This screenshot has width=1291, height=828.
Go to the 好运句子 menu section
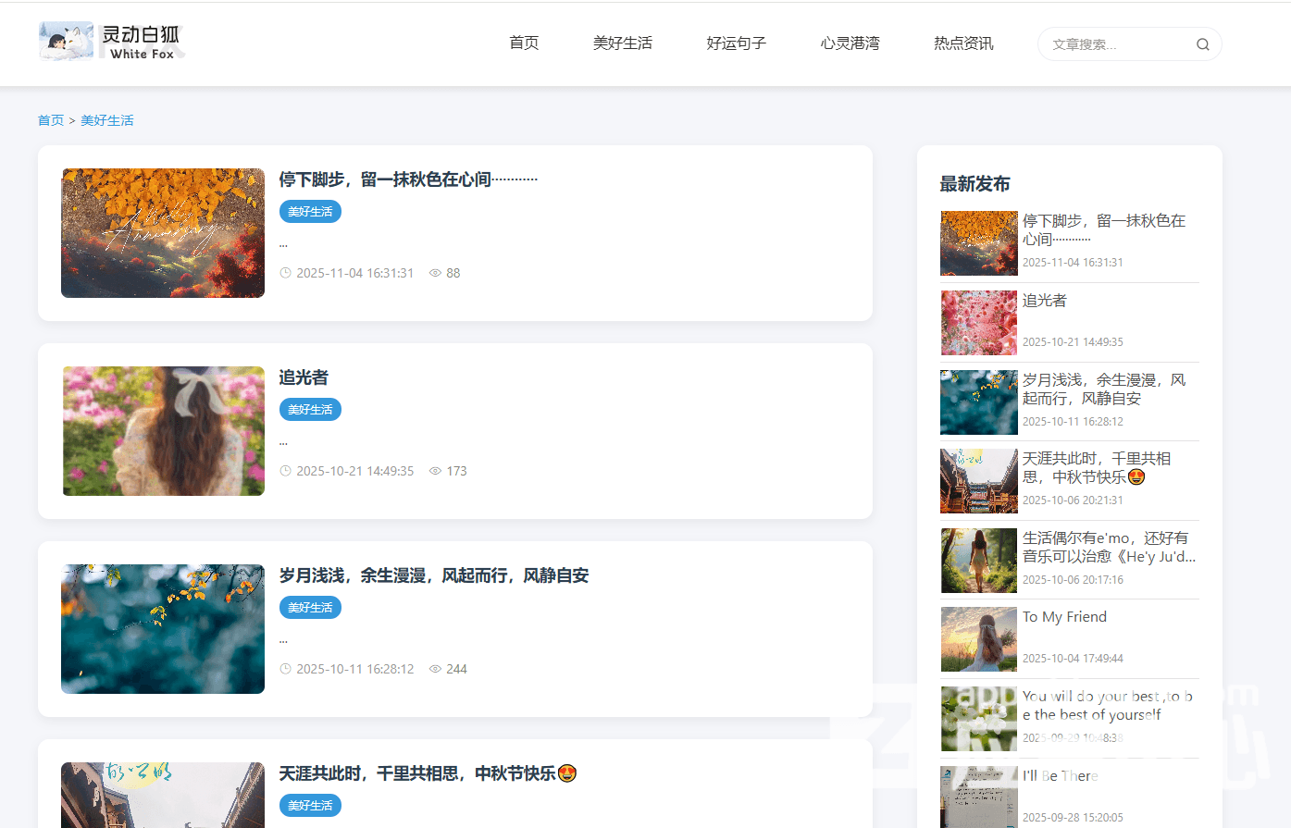pyautogui.click(x=736, y=43)
